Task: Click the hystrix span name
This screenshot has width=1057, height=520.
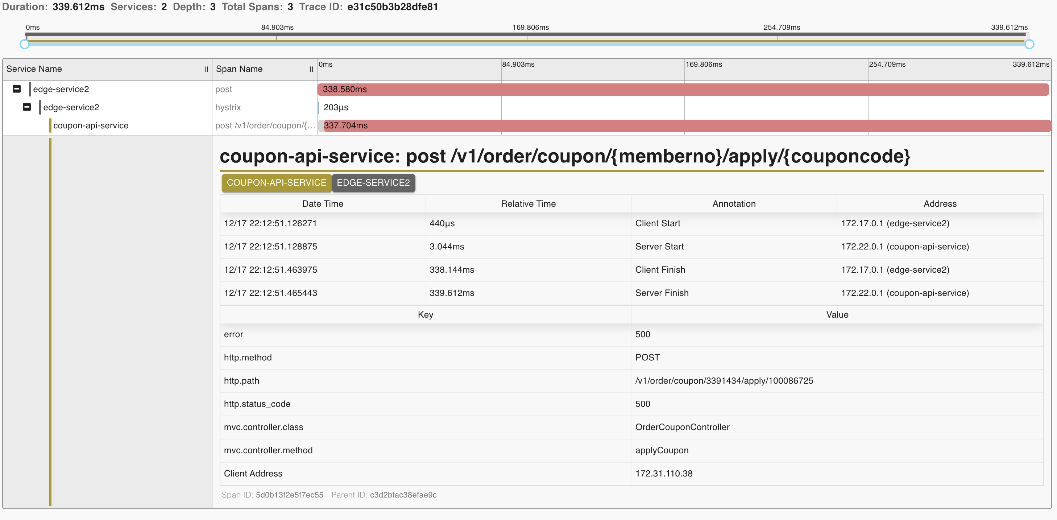Action: (228, 108)
